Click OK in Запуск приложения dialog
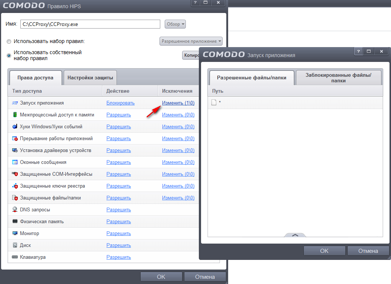Screen dimensions: 391x284 [325, 251]
